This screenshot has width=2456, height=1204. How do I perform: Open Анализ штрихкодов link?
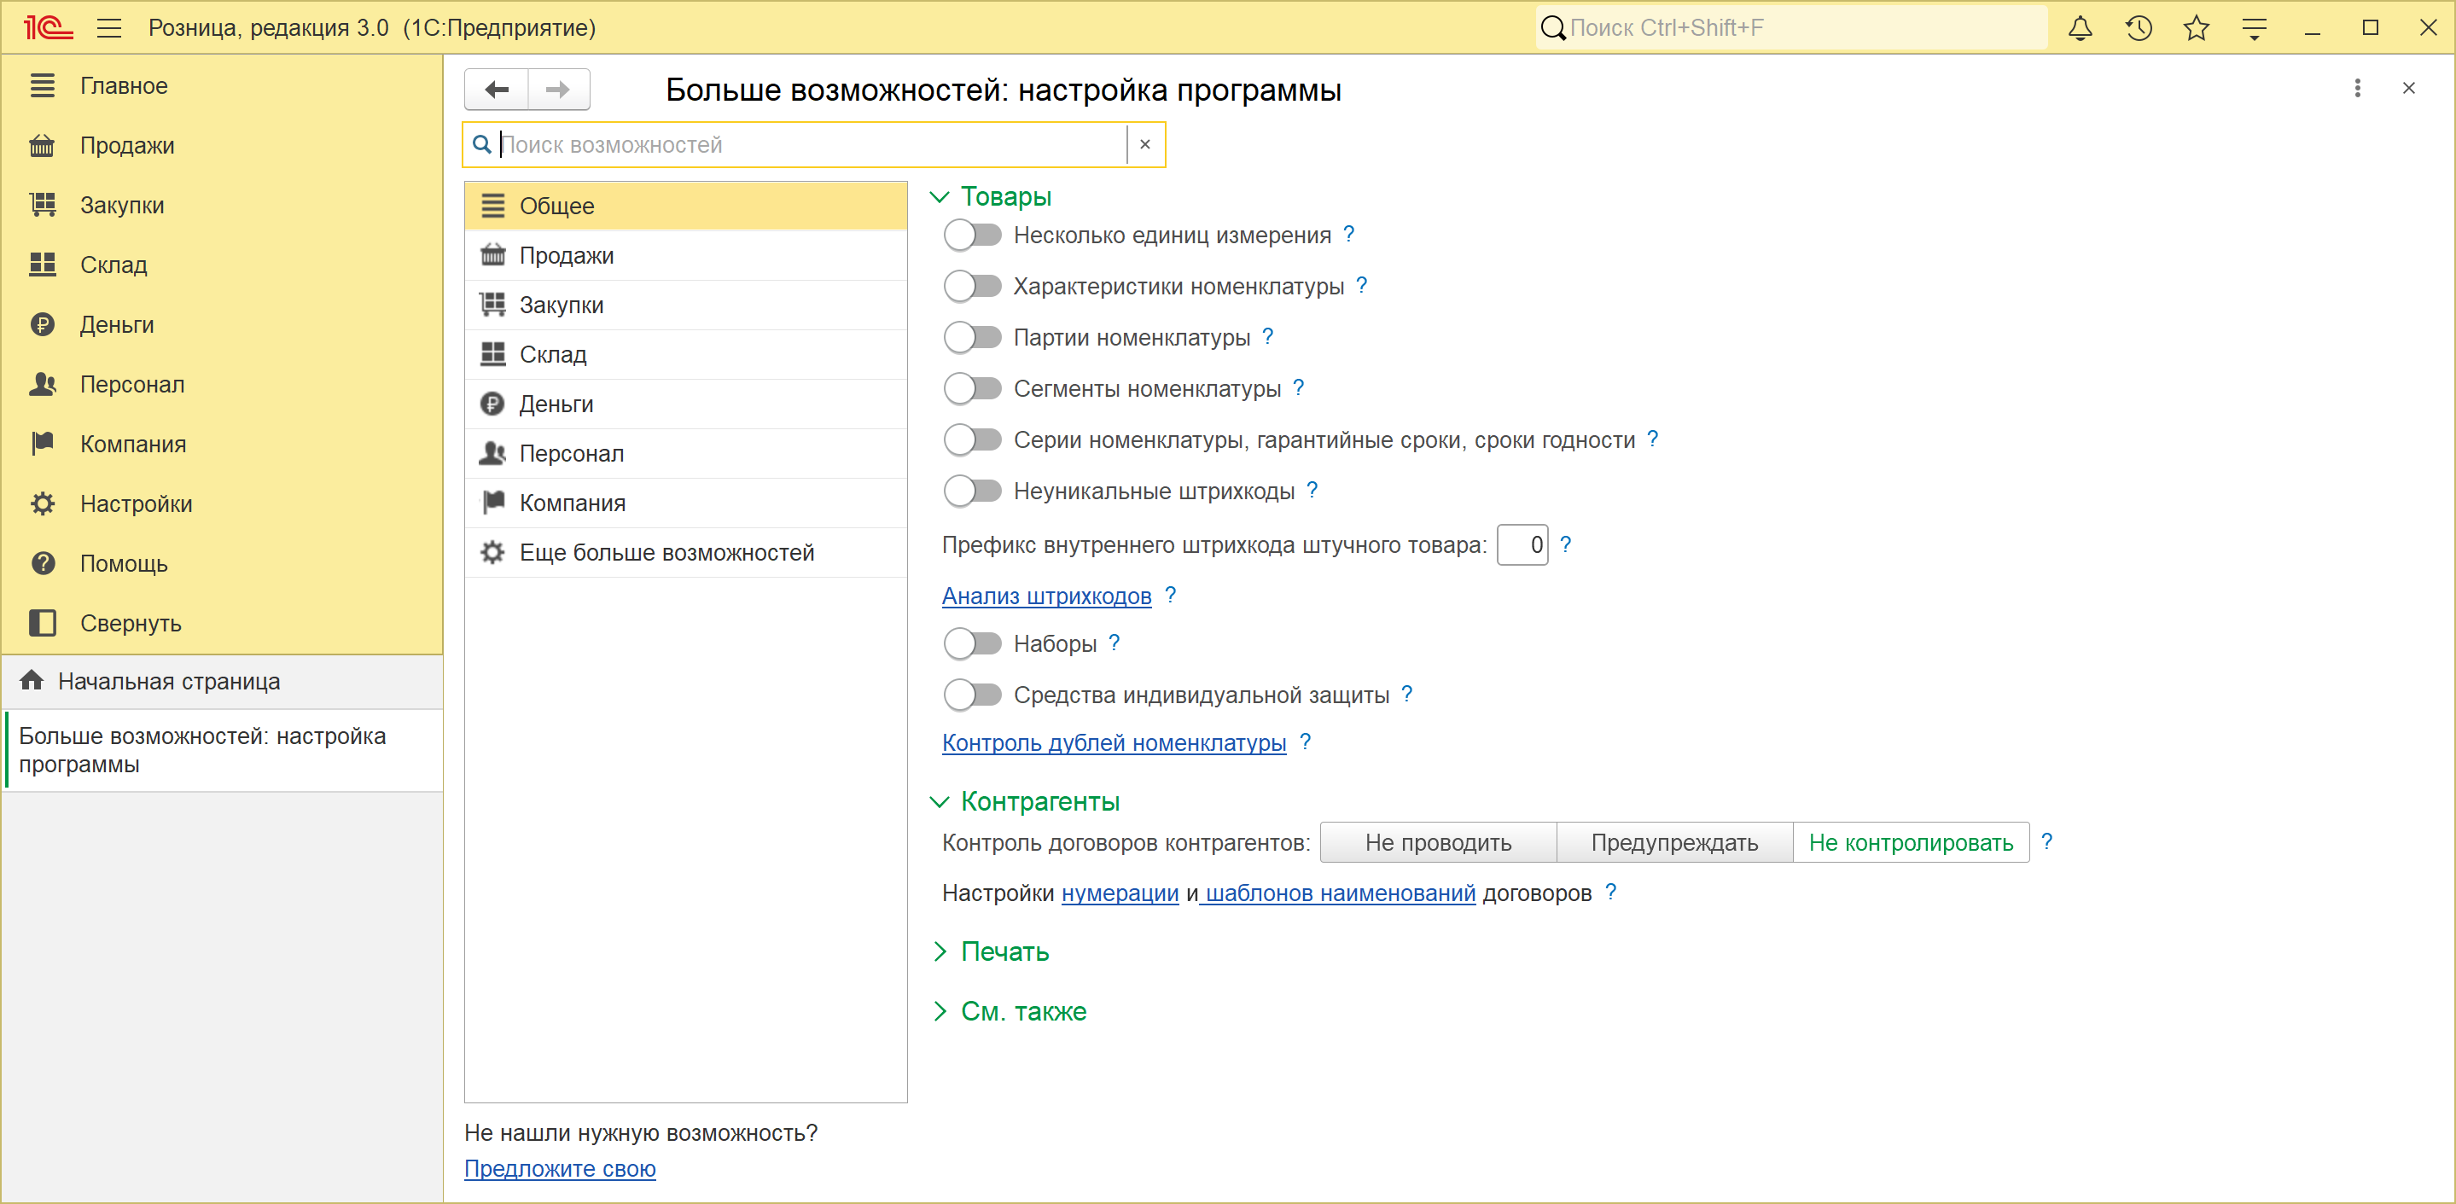click(1047, 596)
